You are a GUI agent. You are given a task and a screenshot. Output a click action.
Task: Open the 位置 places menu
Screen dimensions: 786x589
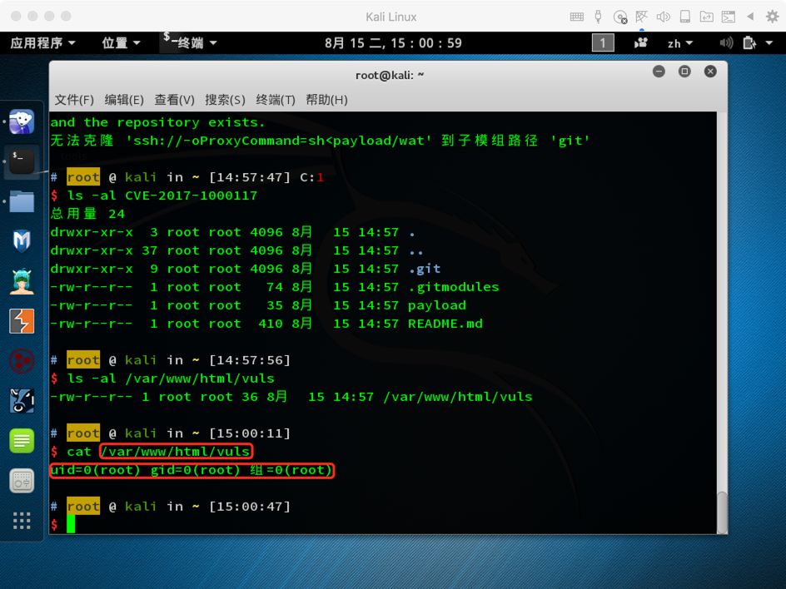[x=121, y=43]
